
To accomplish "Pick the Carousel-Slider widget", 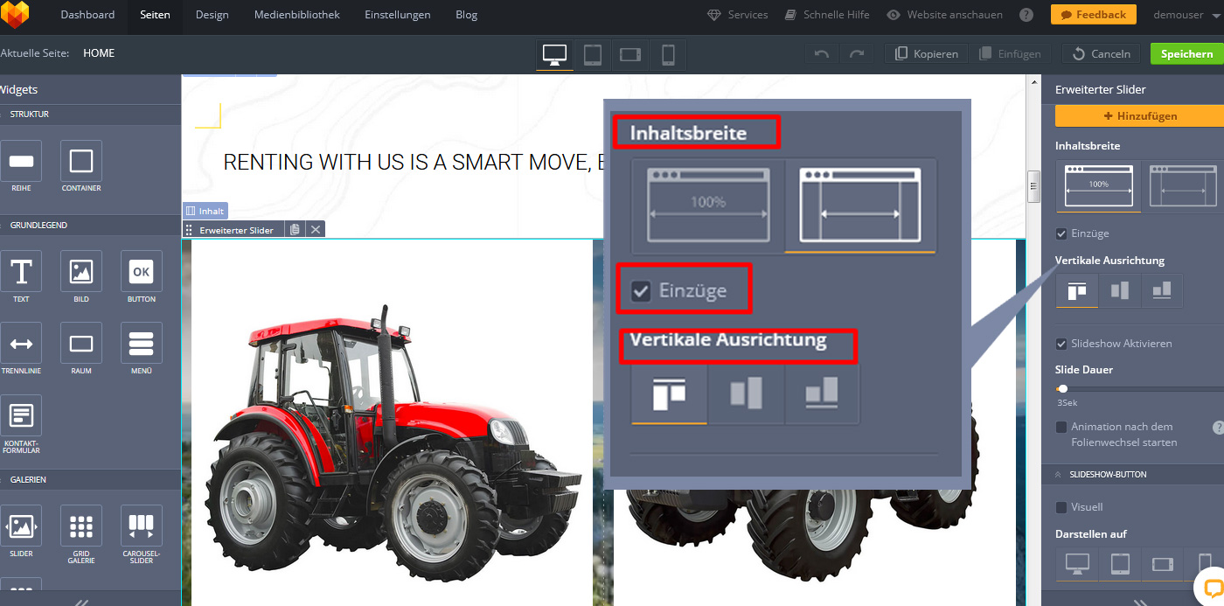I will click(x=141, y=526).
